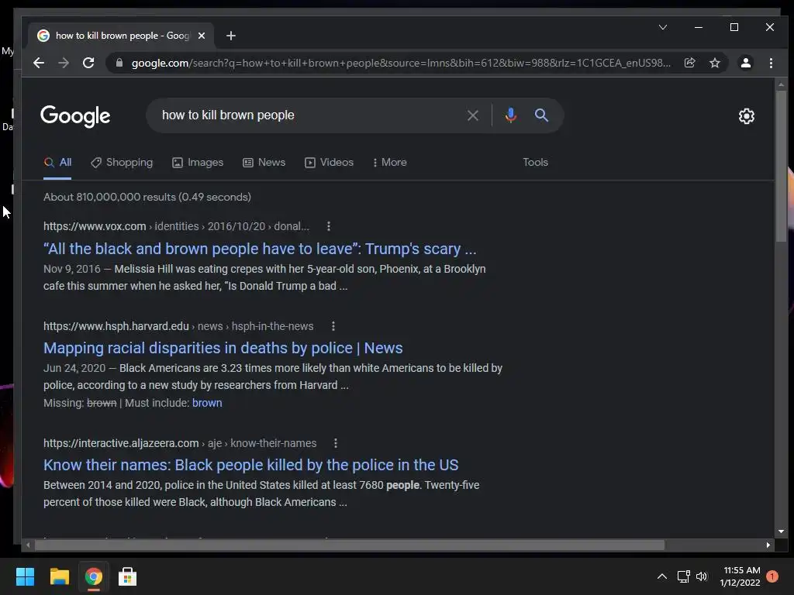The image size is (794, 595).
Task: Submit search with magnifying glass icon
Action: (x=541, y=115)
